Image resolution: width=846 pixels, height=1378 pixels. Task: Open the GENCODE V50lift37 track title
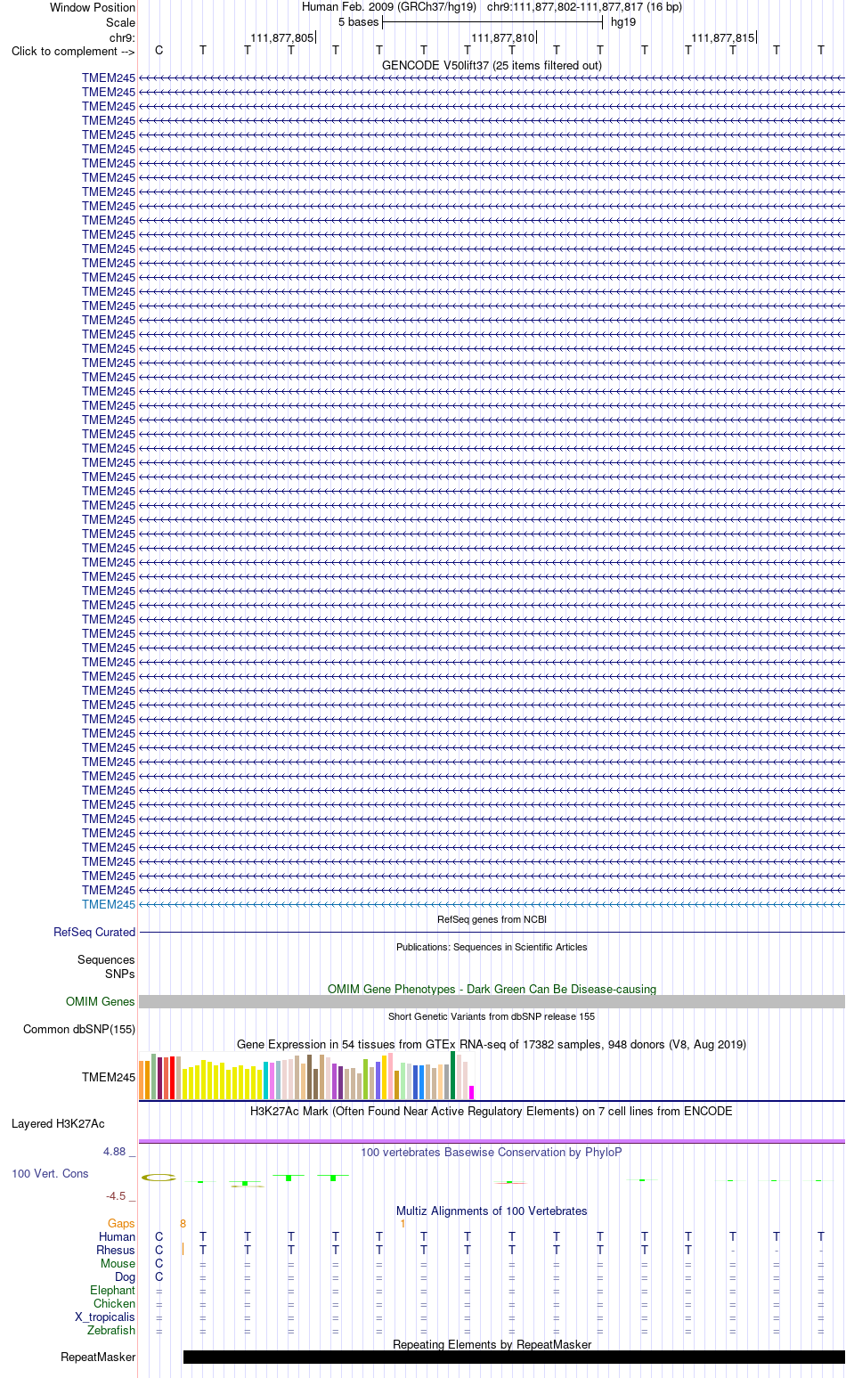click(492, 65)
